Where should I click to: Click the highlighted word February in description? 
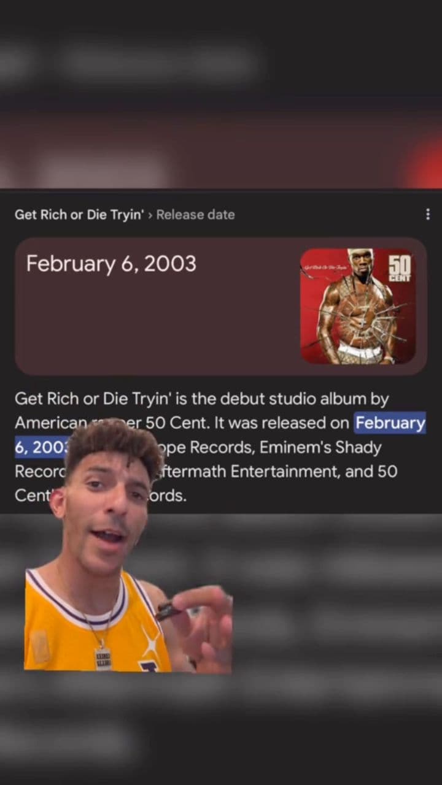[x=390, y=423]
